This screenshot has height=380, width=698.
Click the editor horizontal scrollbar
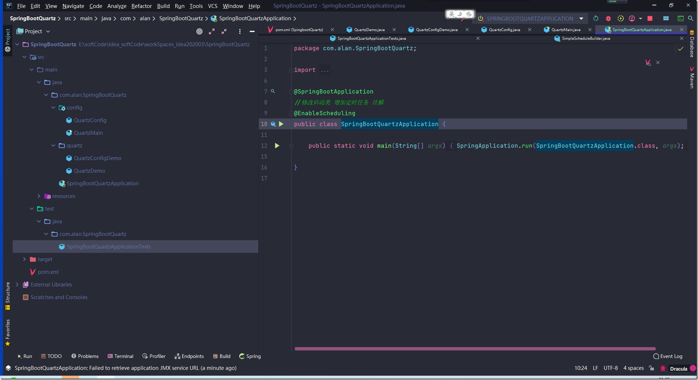(475, 349)
